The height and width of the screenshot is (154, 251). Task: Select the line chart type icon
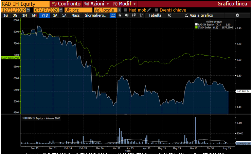point(113,15)
